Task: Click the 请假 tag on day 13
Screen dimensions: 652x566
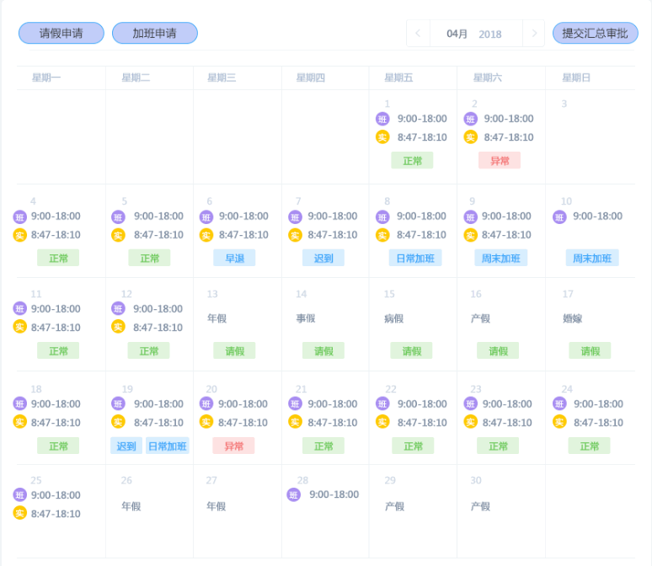Action: pos(234,350)
